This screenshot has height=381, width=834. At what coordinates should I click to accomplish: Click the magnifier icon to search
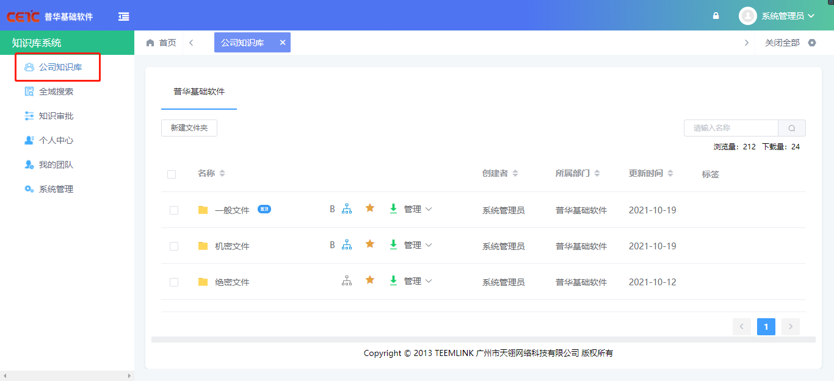(x=791, y=127)
